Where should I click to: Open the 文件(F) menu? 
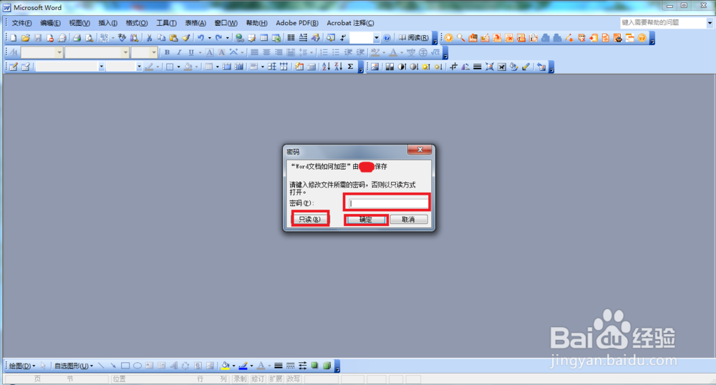coord(22,23)
